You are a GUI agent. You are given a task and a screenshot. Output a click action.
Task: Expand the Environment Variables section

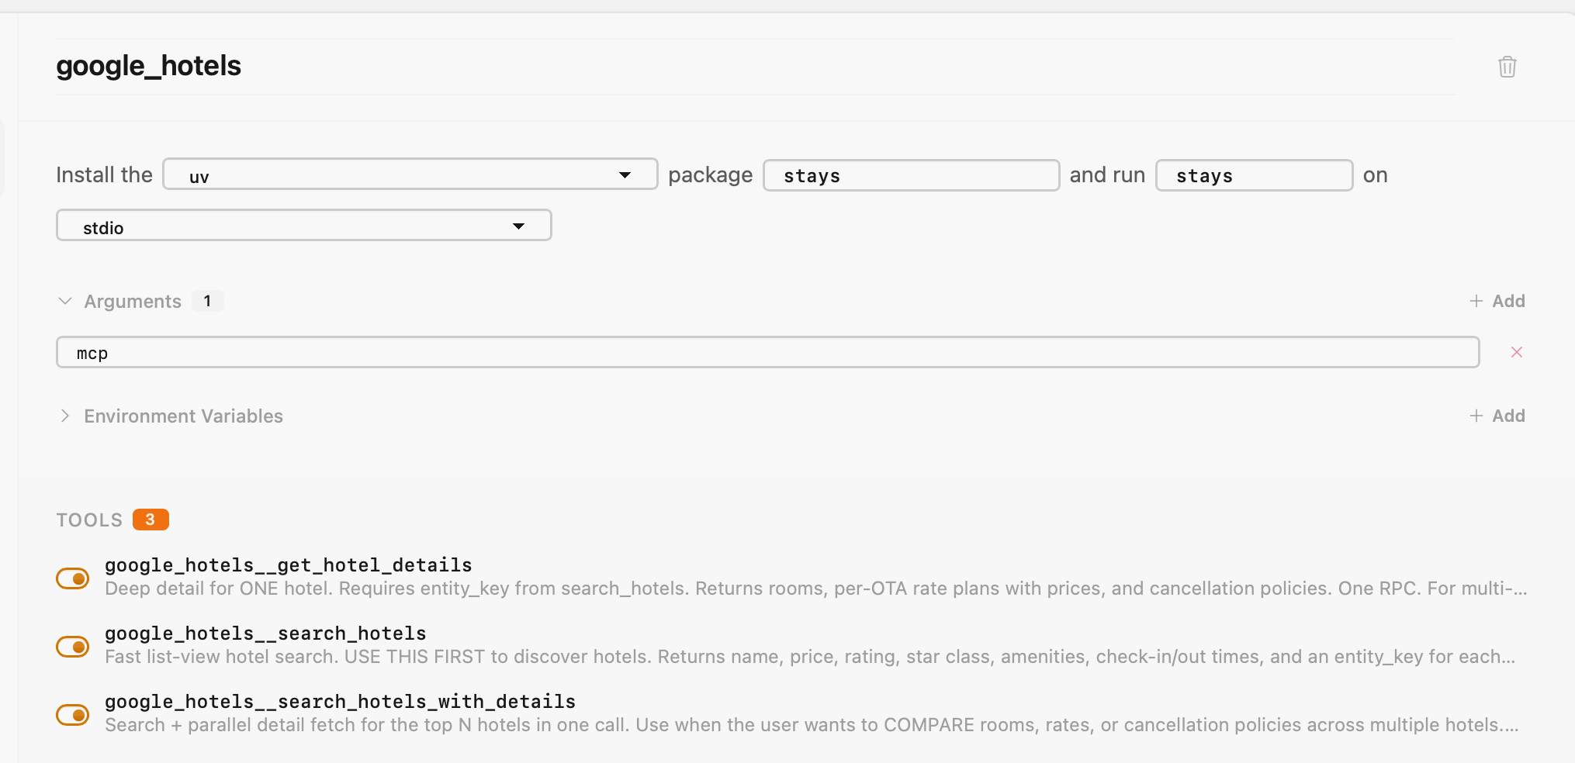(x=65, y=416)
